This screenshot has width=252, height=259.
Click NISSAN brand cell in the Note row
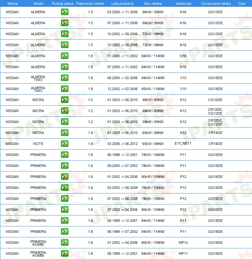(x=12, y=144)
